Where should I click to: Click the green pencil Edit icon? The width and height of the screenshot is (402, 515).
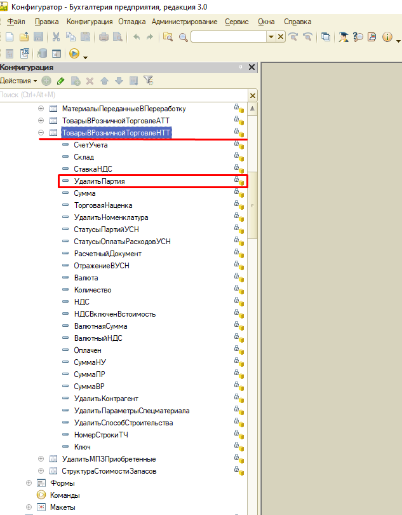(x=61, y=81)
